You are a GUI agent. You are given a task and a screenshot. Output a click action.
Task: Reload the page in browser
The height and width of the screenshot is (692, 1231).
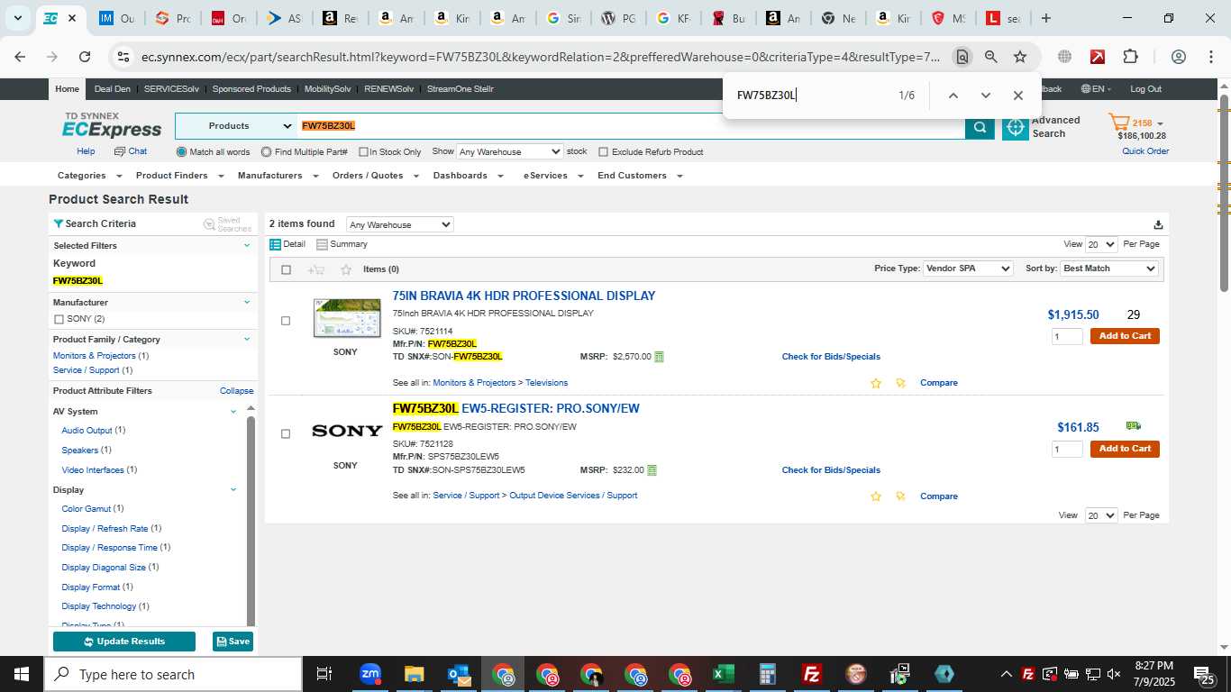[85, 57]
